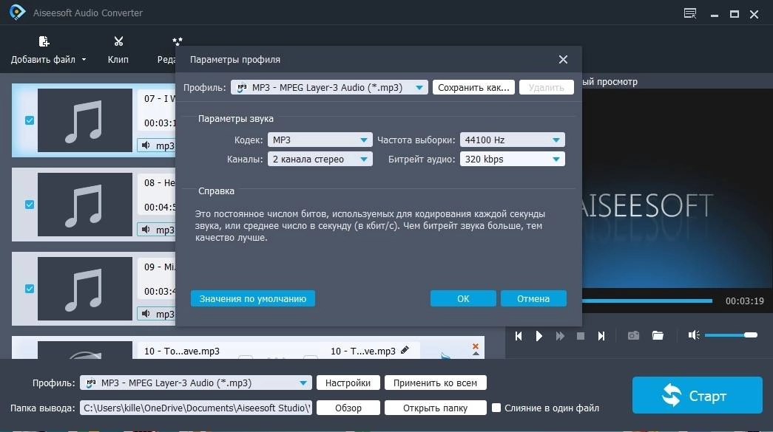Mute the preview volume speaker icon

pos(694,335)
